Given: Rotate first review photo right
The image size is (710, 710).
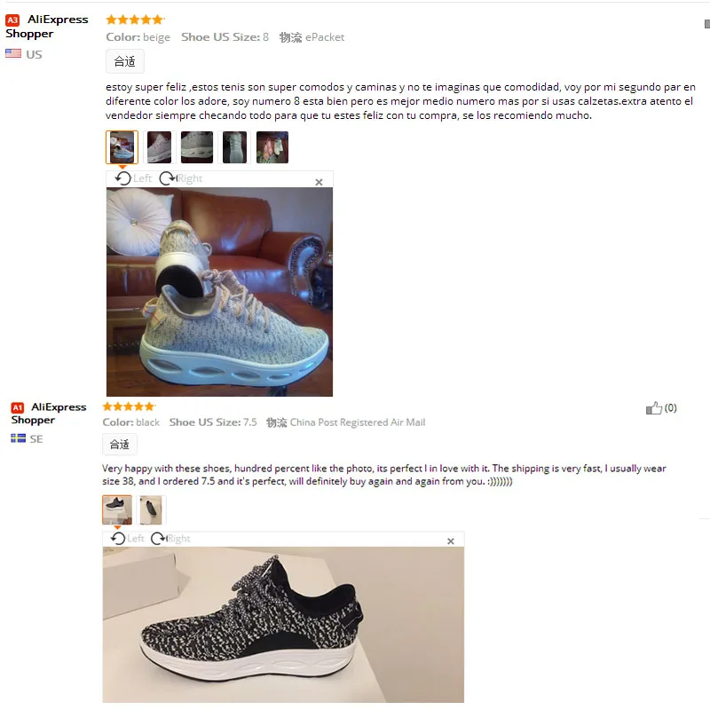Looking at the screenshot, I should click(x=181, y=178).
